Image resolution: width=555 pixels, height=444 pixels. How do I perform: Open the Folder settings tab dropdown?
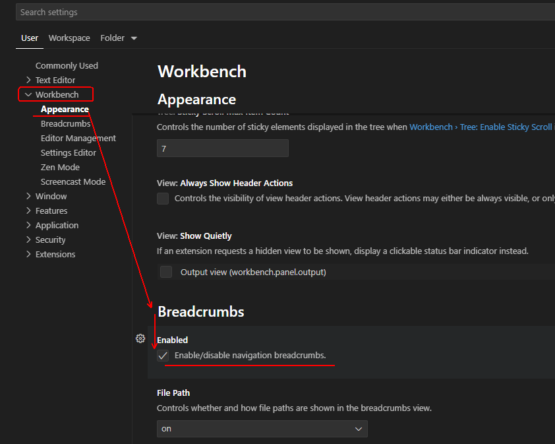click(118, 38)
